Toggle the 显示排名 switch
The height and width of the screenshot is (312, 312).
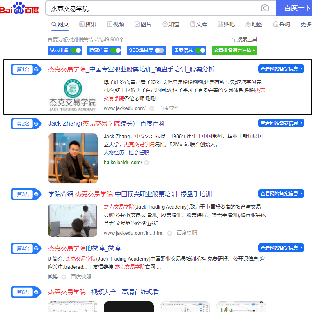click(76, 50)
